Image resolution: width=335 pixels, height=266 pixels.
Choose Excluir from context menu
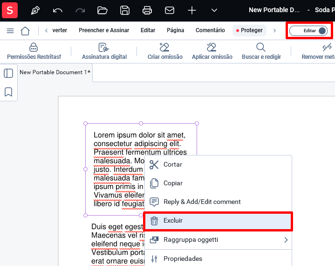coord(218,221)
